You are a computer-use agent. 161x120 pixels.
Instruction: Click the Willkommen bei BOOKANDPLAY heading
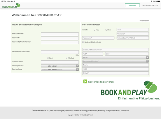click(x=36, y=15)
